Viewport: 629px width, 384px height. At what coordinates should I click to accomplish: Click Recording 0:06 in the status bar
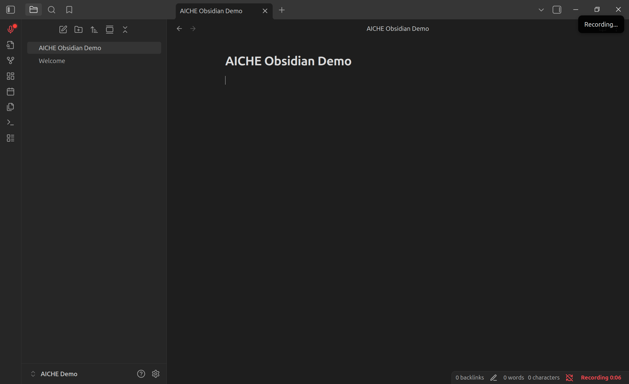(x=600, y=377)
